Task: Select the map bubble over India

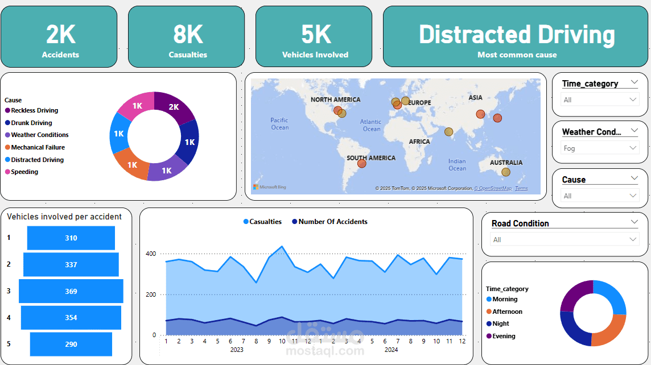Action: pos(449,131)
